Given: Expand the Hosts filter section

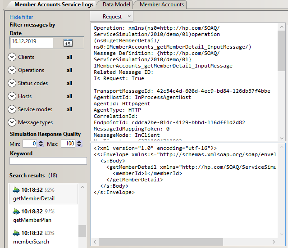Looking at the screenshot, I should click(12, 96).
